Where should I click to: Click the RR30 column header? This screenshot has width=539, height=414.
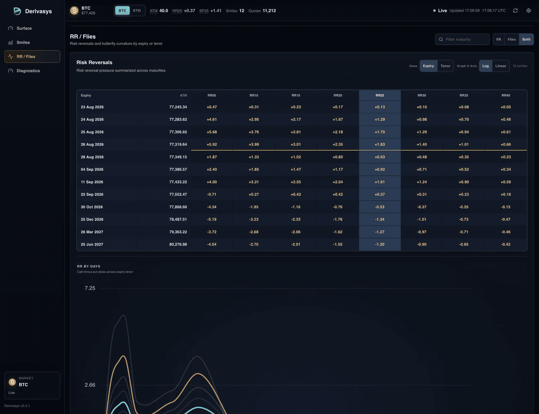pos(422,95)
